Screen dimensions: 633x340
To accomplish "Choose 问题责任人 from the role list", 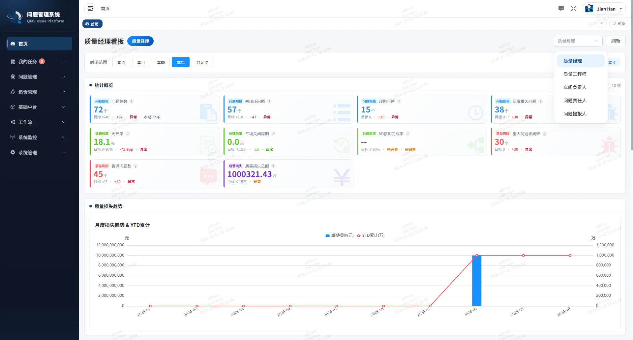I will pos(581,101).
